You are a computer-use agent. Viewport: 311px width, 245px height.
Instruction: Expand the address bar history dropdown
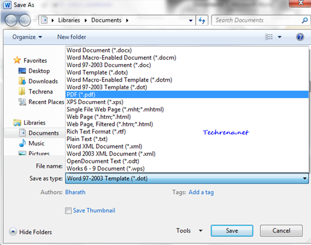pos(191,21)
